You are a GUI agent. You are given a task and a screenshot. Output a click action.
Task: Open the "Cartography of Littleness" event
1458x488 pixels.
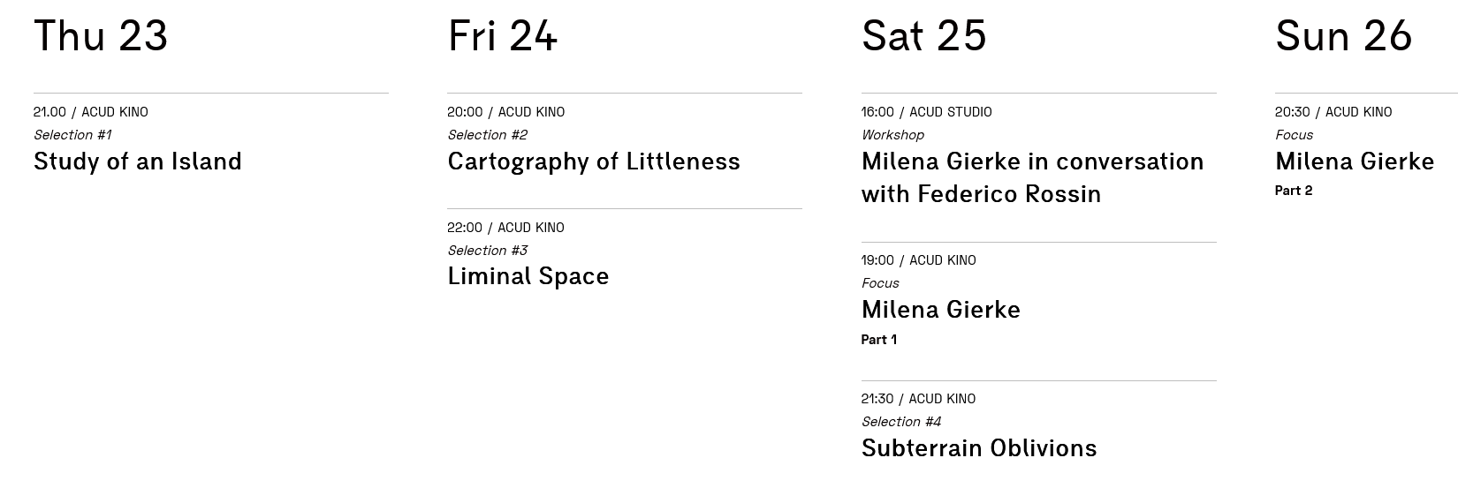click(x=593, y=161)
